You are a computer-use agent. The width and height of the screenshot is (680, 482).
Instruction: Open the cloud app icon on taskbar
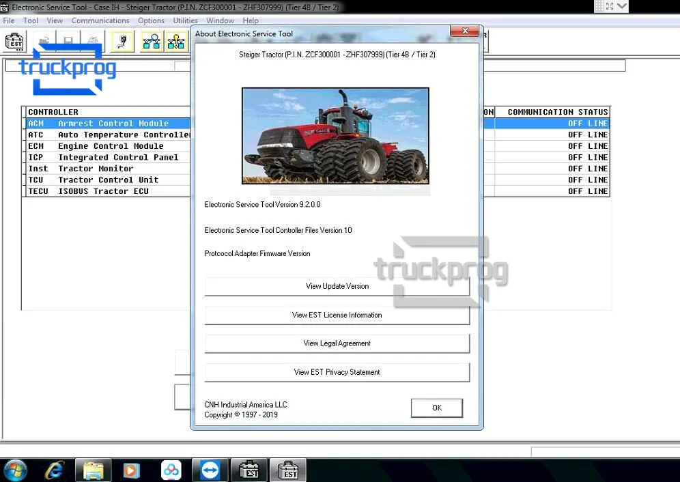coord(171,470)
